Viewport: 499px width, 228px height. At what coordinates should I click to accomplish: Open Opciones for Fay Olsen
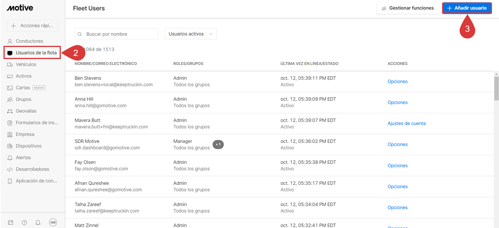click(398, 165)
